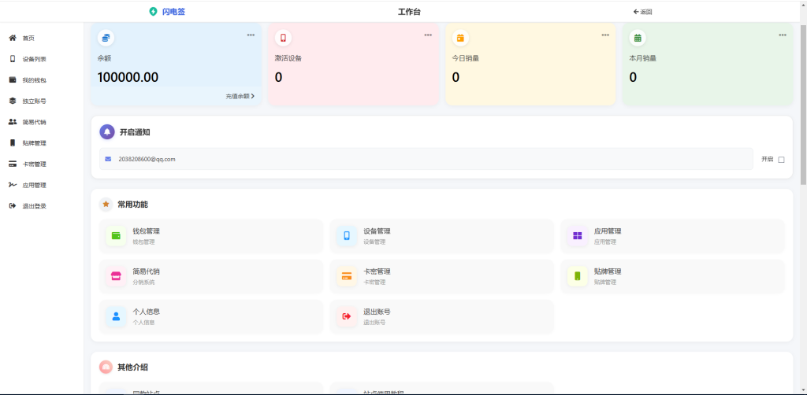Open the 钱包管理 card title

[146, 231]
